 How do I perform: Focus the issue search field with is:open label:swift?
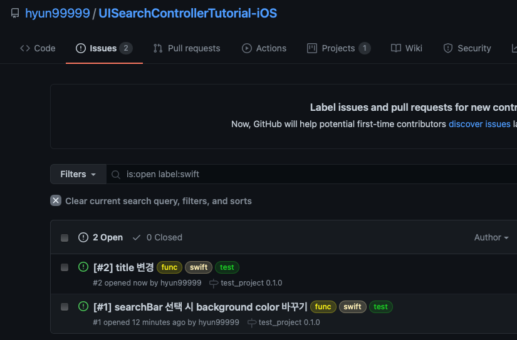tap(311, 174)
